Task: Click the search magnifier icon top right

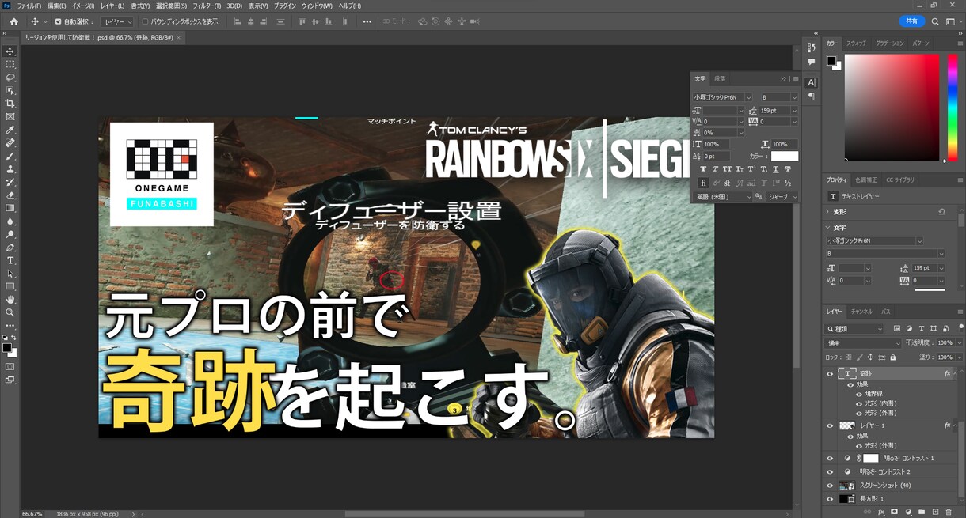Action: point(935,21)
